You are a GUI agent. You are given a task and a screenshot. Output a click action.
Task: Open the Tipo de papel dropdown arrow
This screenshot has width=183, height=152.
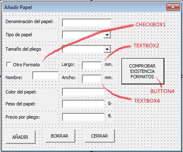click(x=107, y=35)
